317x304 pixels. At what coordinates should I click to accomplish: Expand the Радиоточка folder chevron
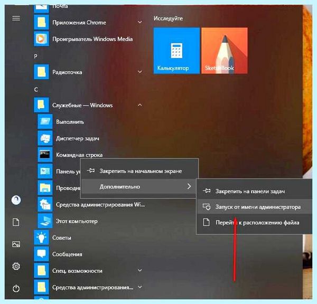[x=139, y=72]
